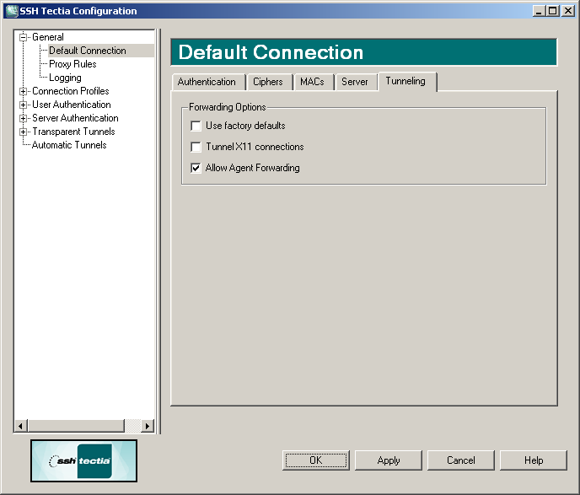Select User Authentication tree label

pyautogui.click(x=72, y=105)
